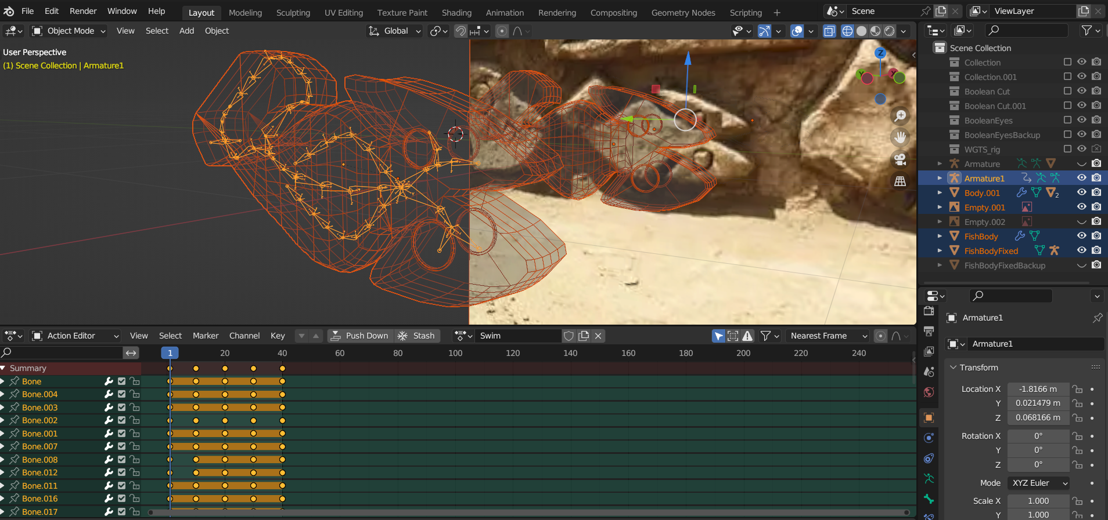The height and width of the screenshot is (520, 1108).
Task: Open the Marker menu in Action Editor
Action: (206, 336)
